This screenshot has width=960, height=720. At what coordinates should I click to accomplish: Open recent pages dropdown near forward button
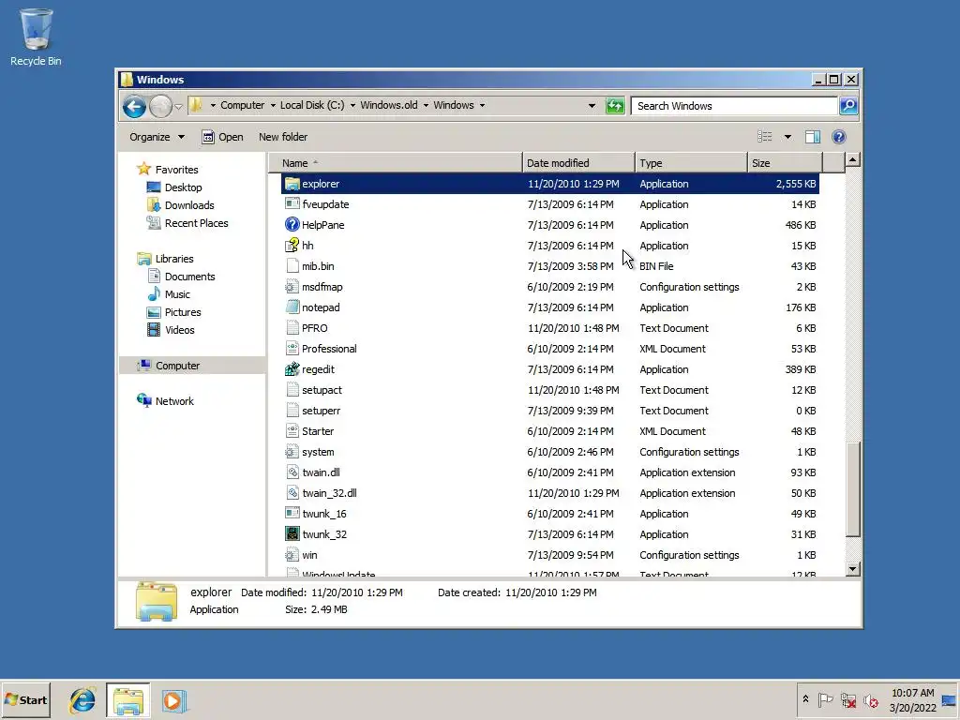(178, 107)
